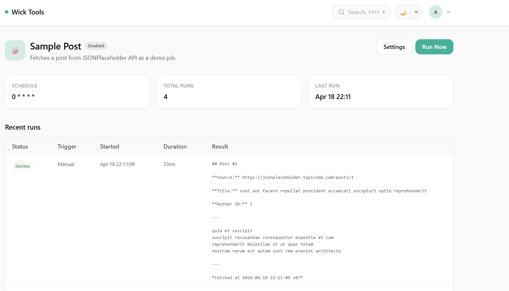
Task: Open the theme selector dropdown chevron
Action: pos(416,12)
